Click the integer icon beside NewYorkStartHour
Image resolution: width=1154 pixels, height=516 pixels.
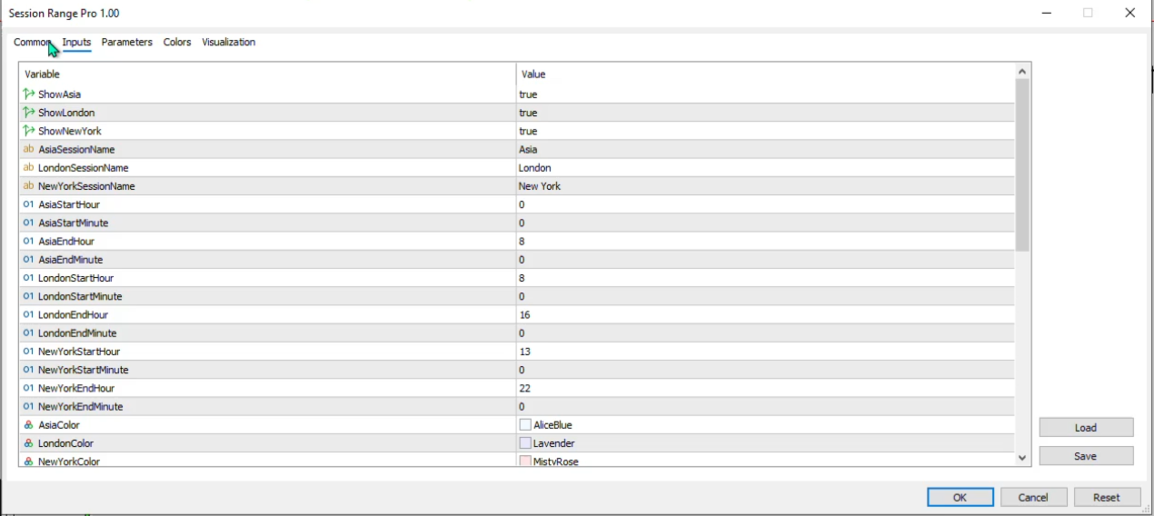click(x=28, y=352)
